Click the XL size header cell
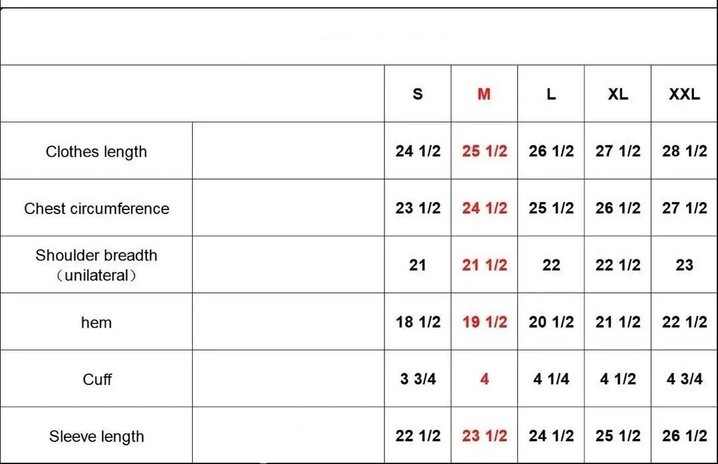The height and width of the screenshot is (464, 718). (618, 94)
